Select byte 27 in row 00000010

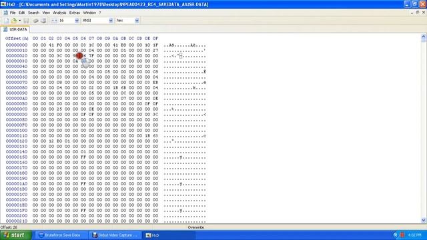(x=155, y=51)
